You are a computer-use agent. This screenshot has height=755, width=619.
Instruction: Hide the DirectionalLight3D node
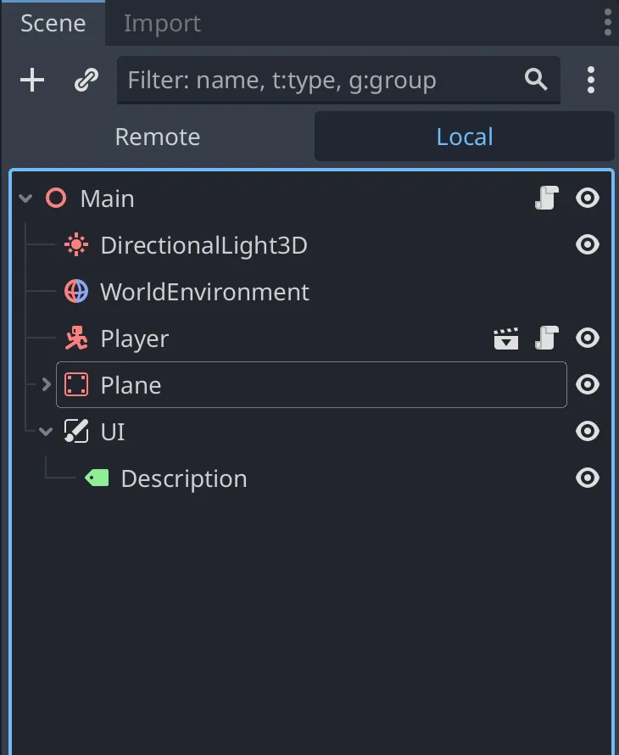(588, 245)
